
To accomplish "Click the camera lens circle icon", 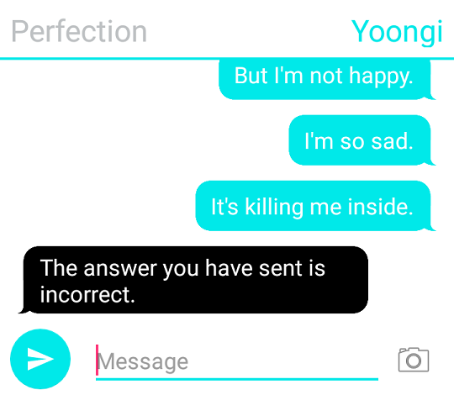I will click(x=414, y=361).
